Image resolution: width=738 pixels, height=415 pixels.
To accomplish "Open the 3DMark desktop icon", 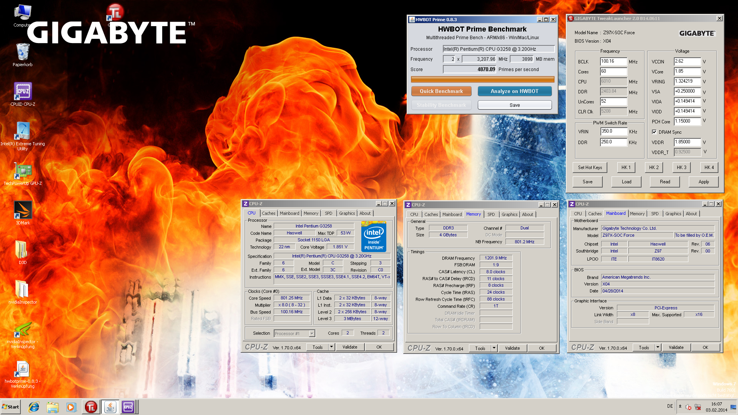I will pos(23,213).
